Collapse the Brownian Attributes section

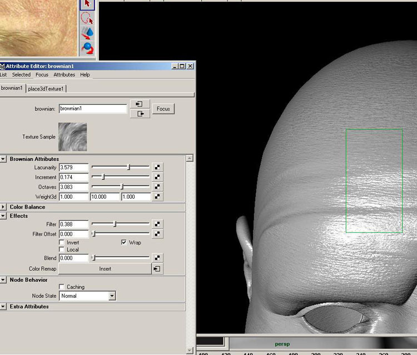(4, 159)
